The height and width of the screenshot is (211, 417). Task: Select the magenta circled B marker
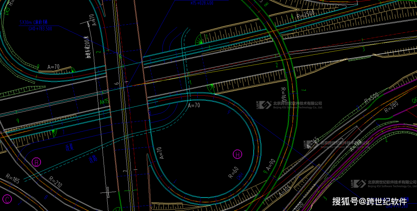coord(36,162)
